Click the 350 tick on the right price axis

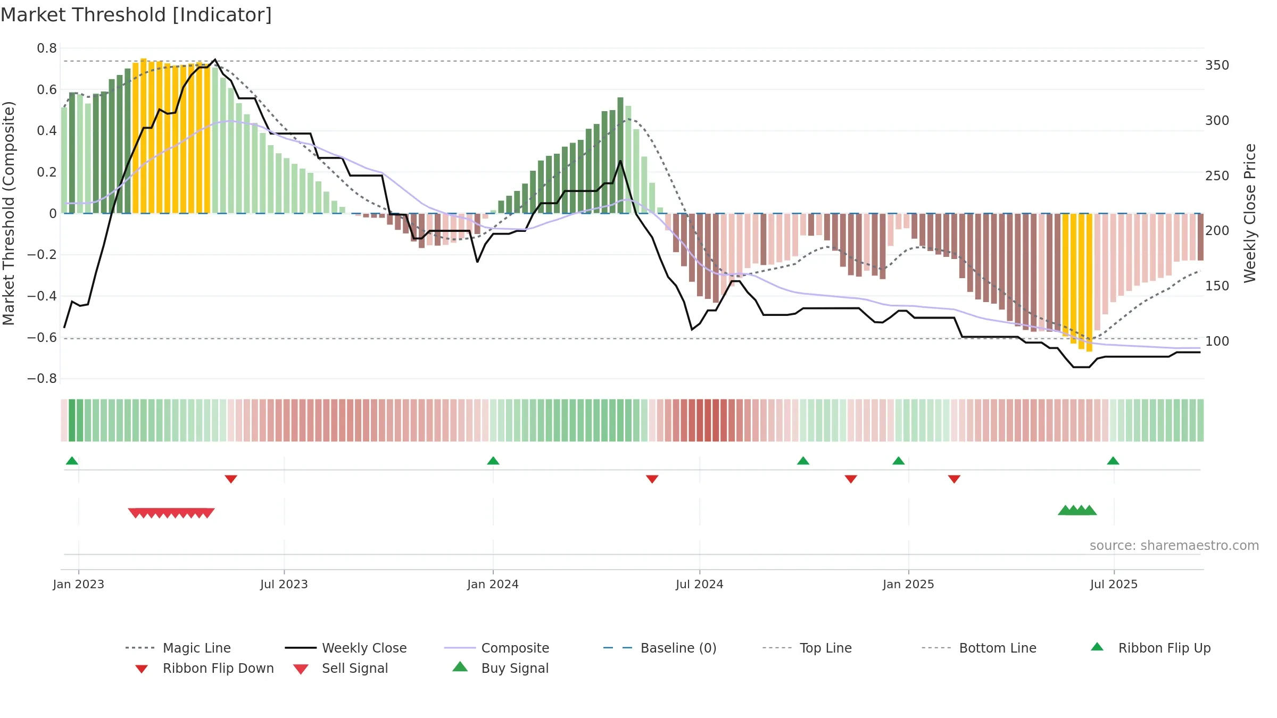[x=1217, y=65]
